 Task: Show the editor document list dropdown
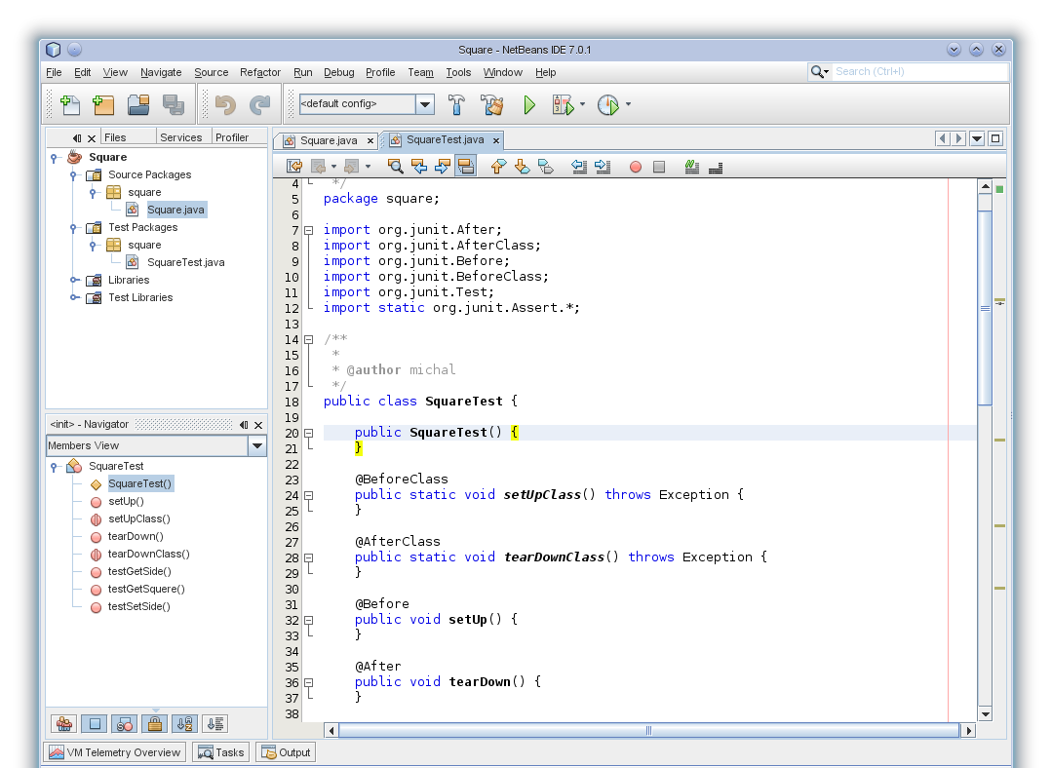tap(978, 138)
